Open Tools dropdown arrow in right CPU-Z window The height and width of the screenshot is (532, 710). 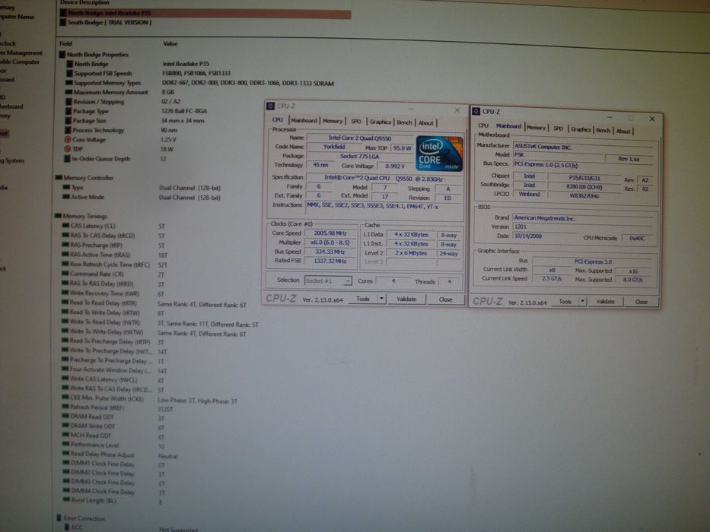[583, 302]
